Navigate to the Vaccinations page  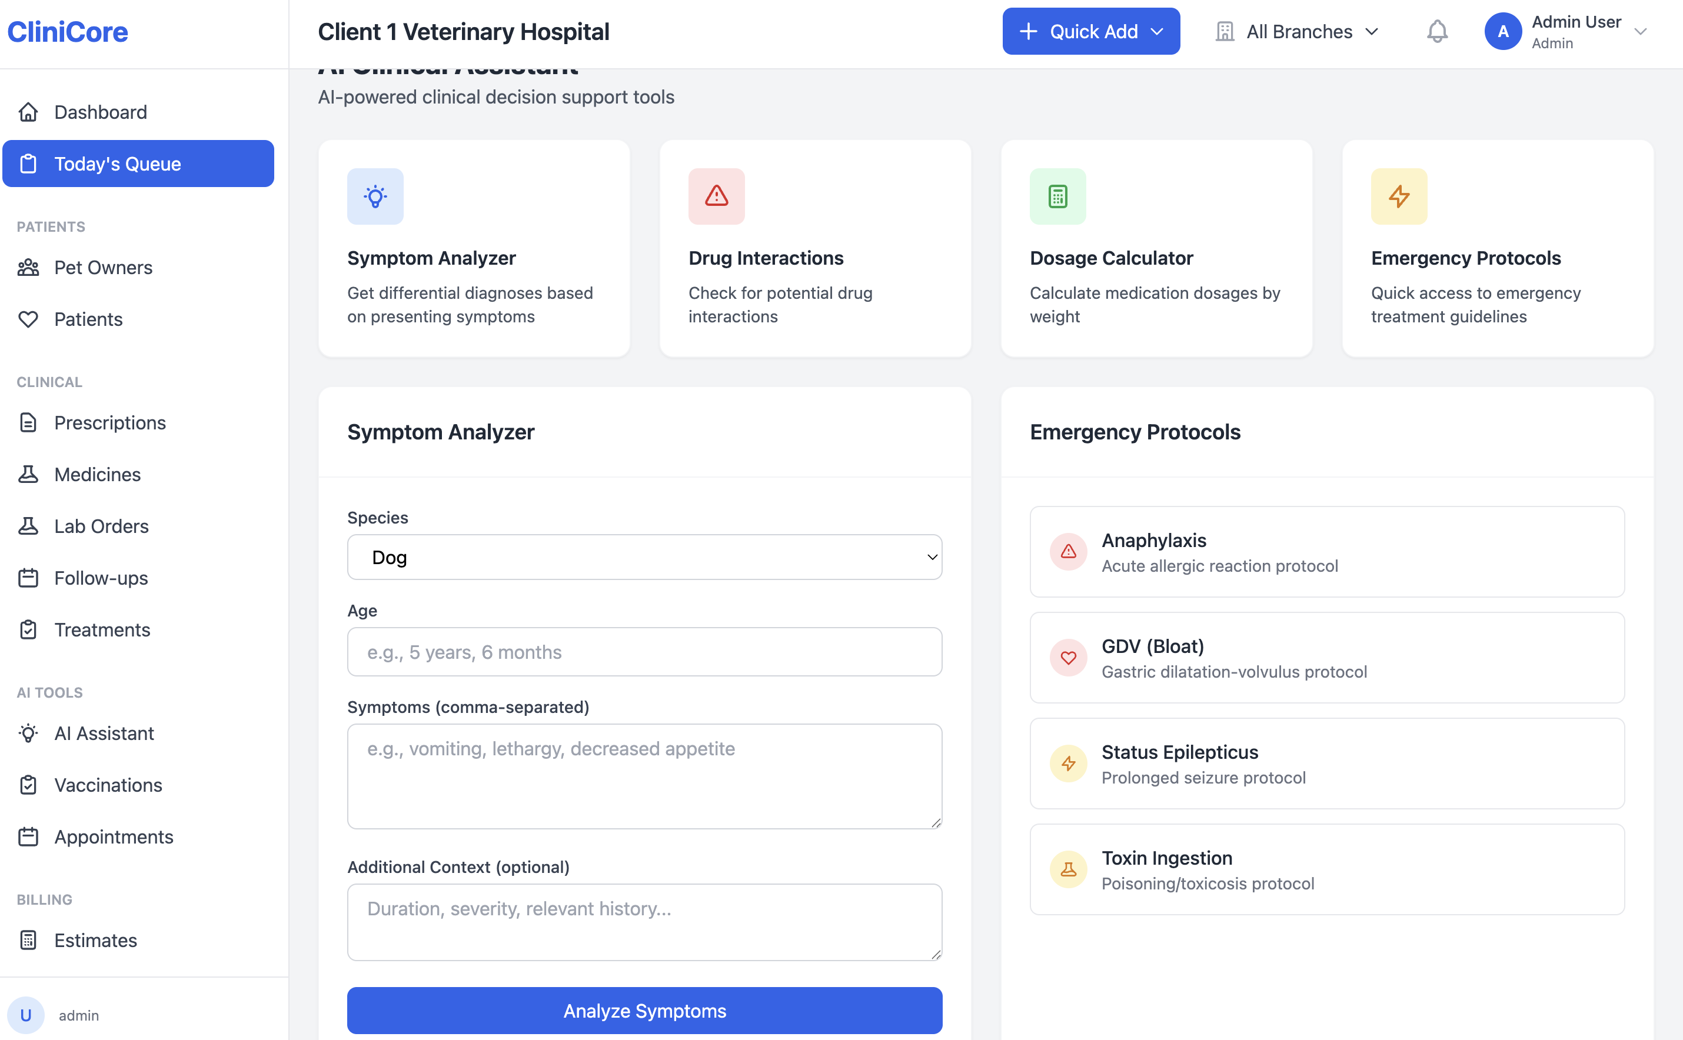[108, 785]
